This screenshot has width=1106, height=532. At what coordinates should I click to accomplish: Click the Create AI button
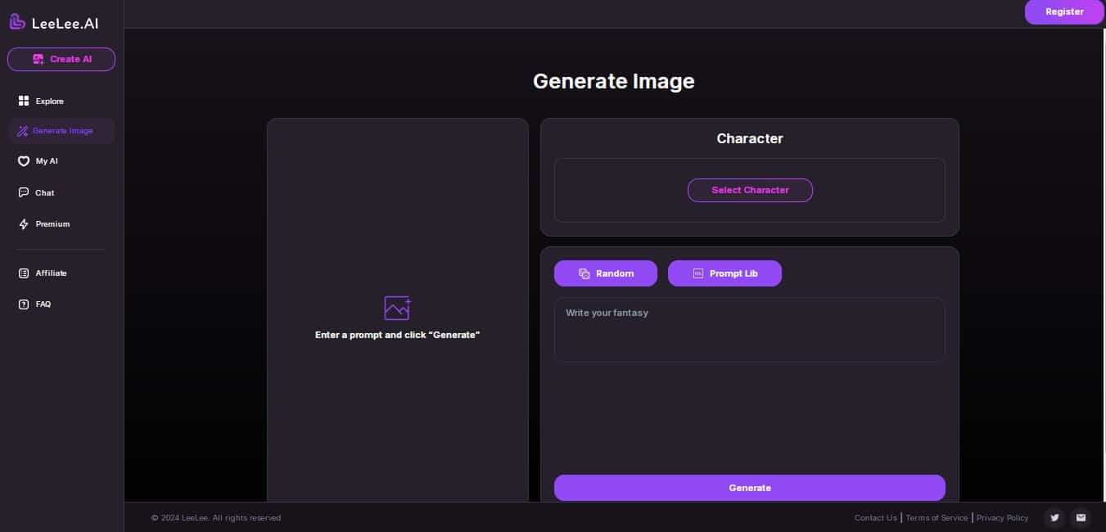61,59
